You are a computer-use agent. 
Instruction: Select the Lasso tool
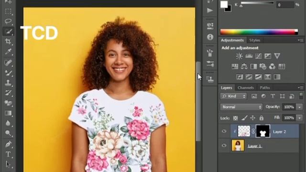pyautogui.click(x=8, y=21)
